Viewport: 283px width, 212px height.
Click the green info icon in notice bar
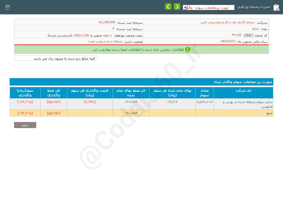pyautogui.click(x=188, y=50)
